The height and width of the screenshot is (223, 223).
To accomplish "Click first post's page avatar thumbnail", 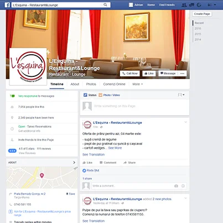I will click(x=87, y=125).
